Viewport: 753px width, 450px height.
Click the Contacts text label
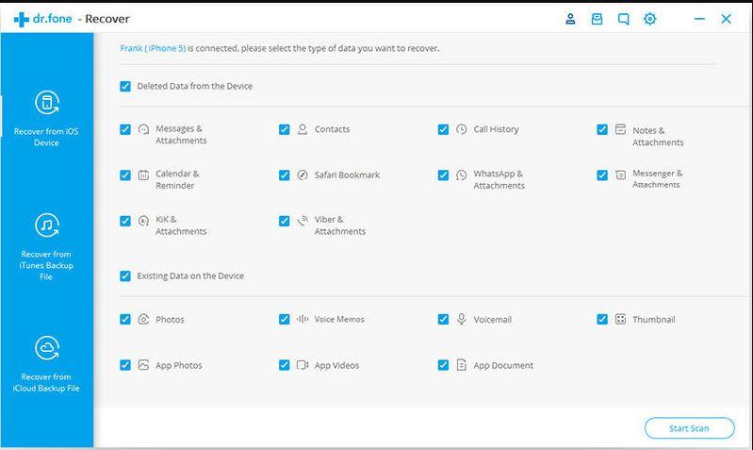(332, 129)
